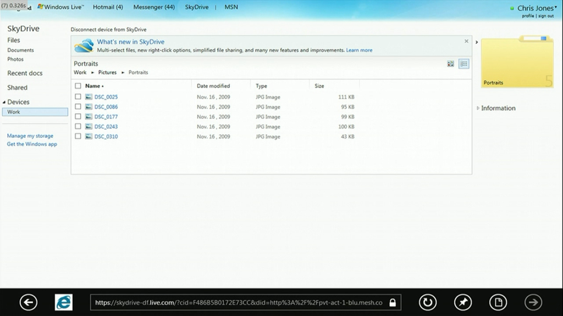Toggle the select-all checkbox in header
Viewport: 563px width, 316px height.
coord(78,86)
